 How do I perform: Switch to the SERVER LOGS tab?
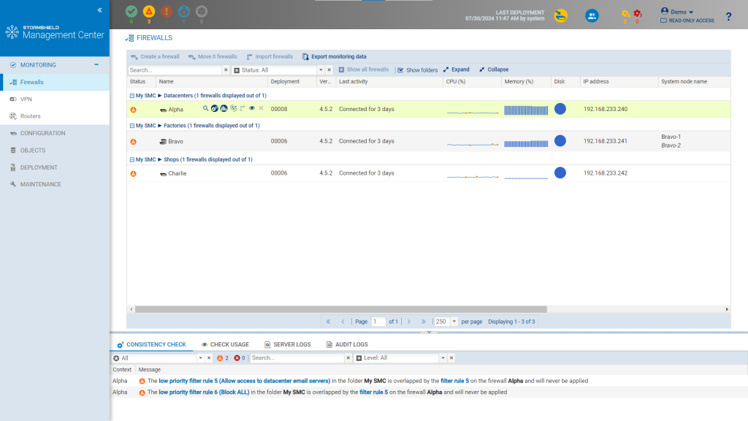pyautogui.click(x=288, y=345)
